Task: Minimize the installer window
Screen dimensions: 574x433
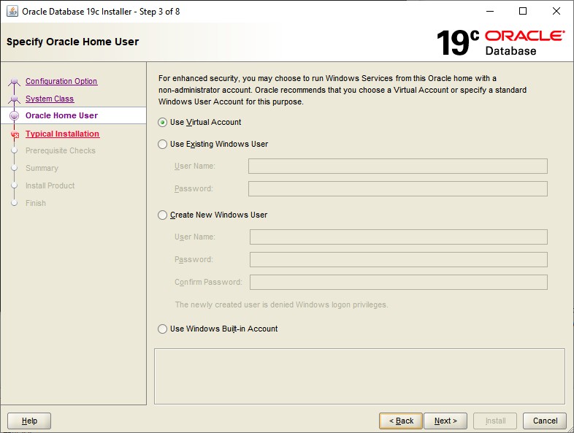Action: (x=490, y=12)
